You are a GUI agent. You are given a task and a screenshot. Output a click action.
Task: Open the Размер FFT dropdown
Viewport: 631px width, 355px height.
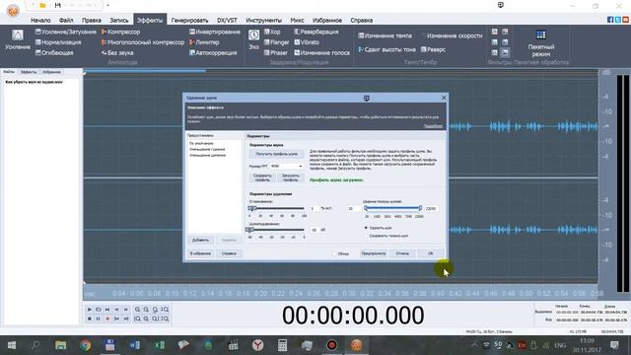click(286, 167)
